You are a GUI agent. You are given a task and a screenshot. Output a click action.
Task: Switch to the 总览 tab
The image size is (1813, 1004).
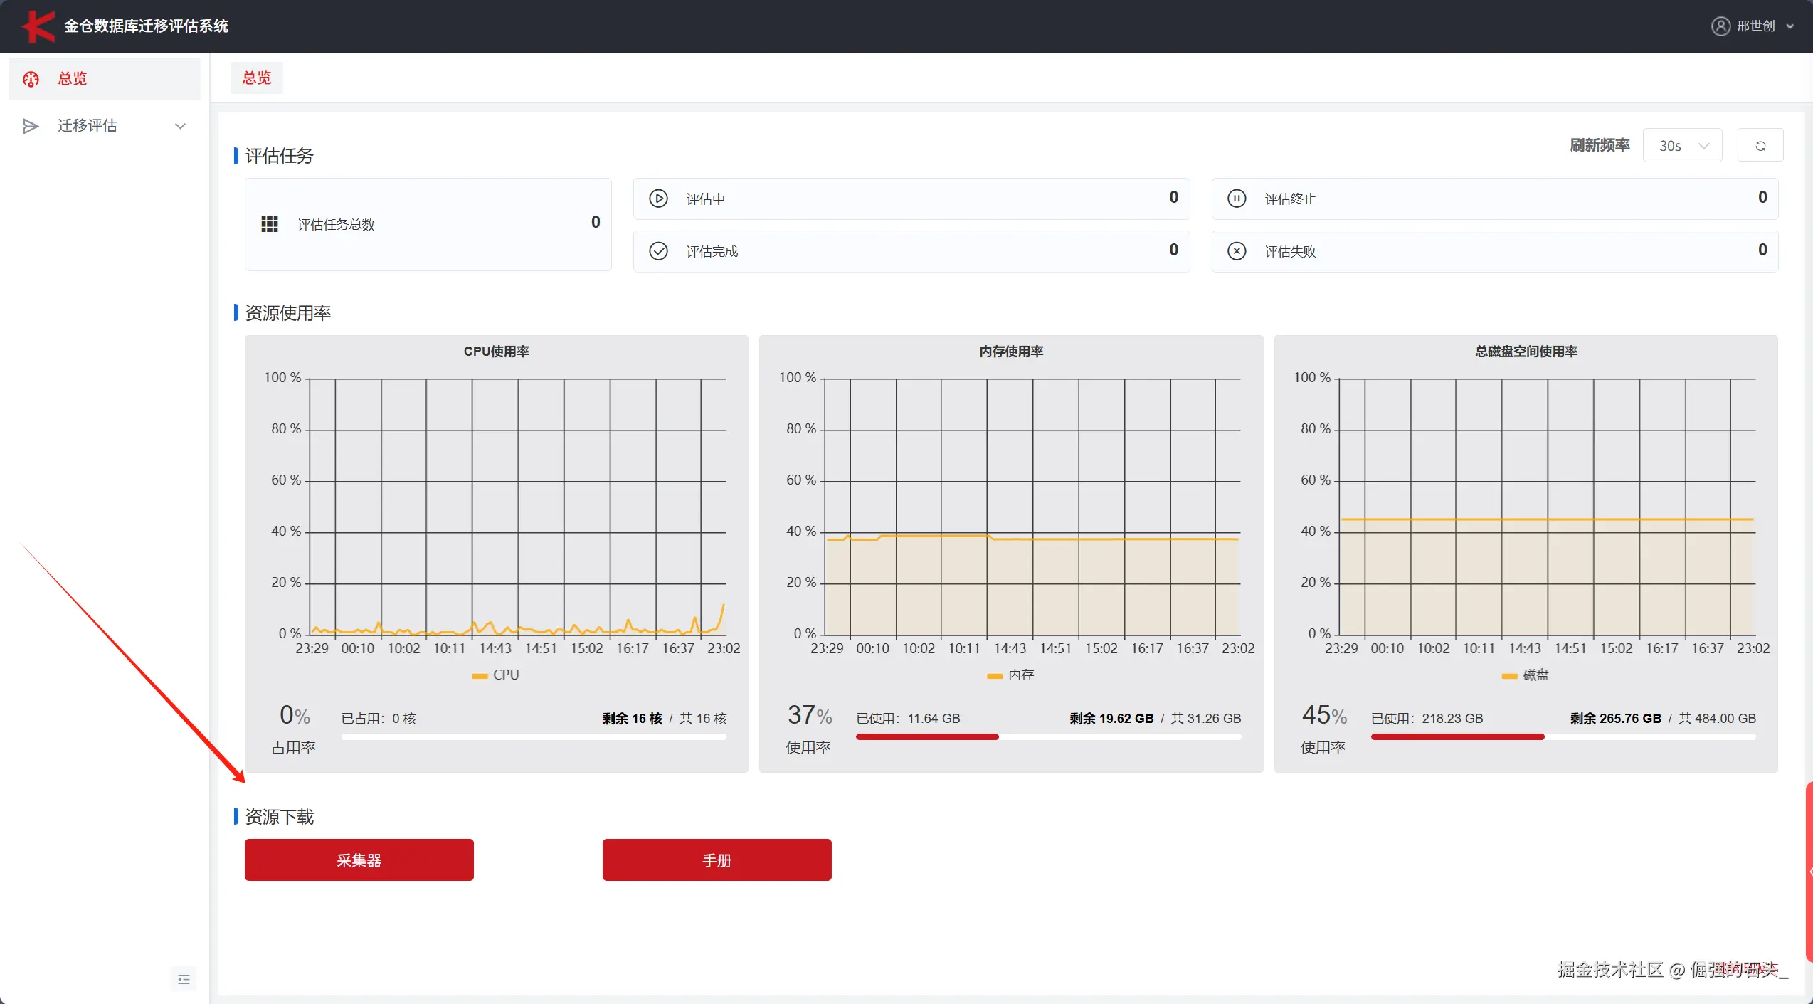click(257, 78)
